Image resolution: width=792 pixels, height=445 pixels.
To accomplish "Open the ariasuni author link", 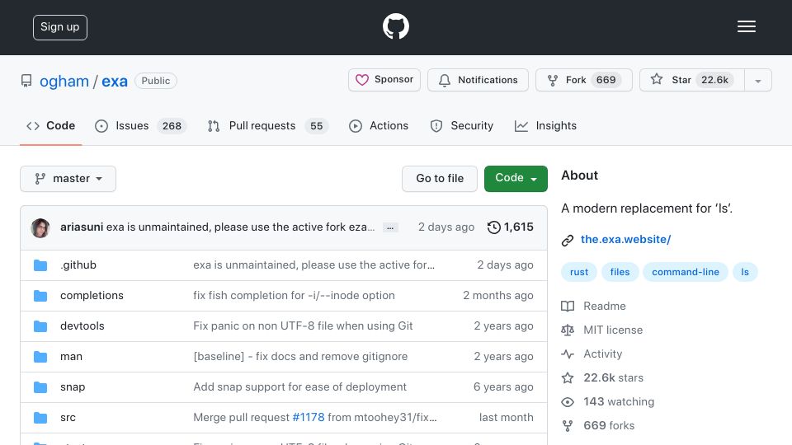I will [82, 227].
